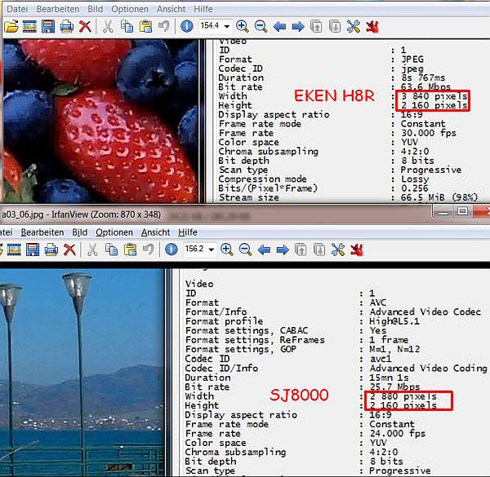
Task: Next page icon in upper toolbar
Action: click(x=335, y=27)
